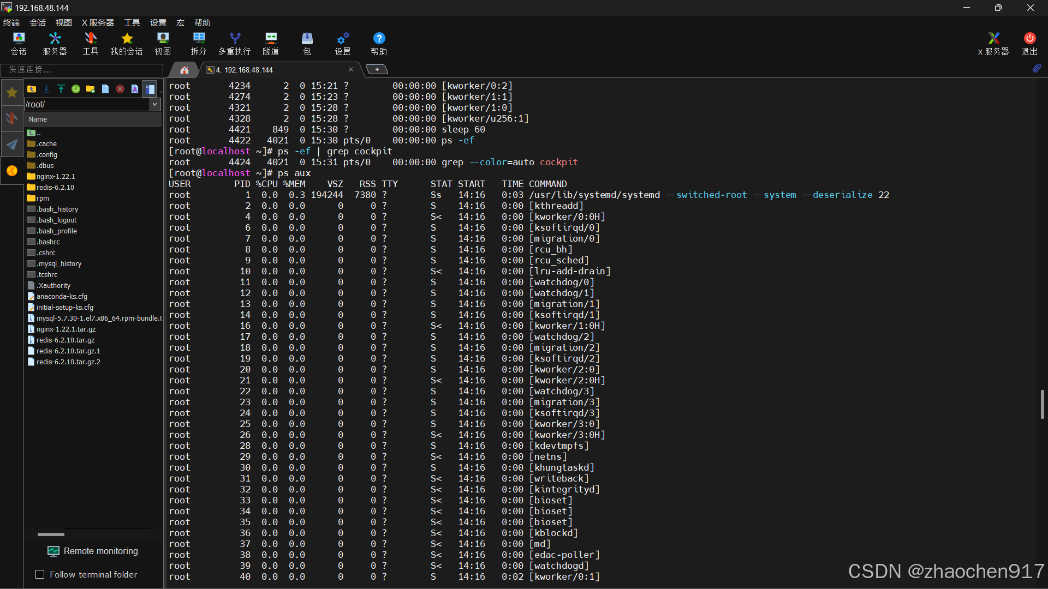This screenshot has height=589, width=1048.
Task: Start a new 会话 (Session)
Action: tap(19, 43)
